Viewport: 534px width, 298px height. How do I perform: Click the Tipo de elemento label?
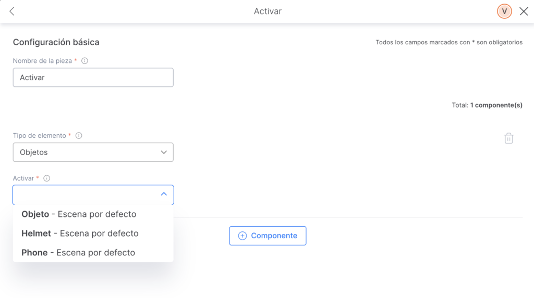(x=40, y=136)
